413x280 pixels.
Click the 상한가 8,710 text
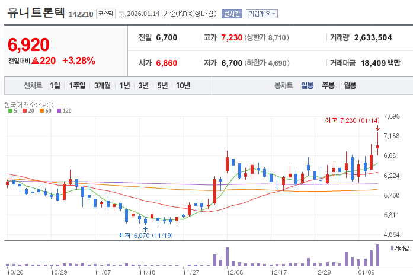click(x=267, y=38)
